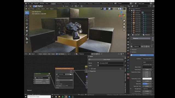The width and height of the screenshot is (175, 98).
Task: Hide Camera with its eye icon
Action: [153, 13]
